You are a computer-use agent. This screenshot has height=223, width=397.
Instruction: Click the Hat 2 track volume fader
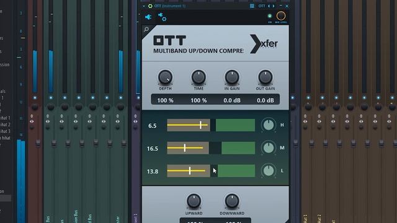[x=326, y=143]
